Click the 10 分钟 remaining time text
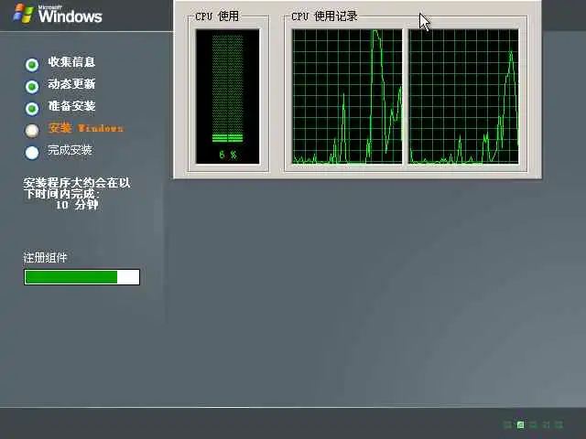The height and width of the screenshot is (439, 586). (x=77, y=205)
